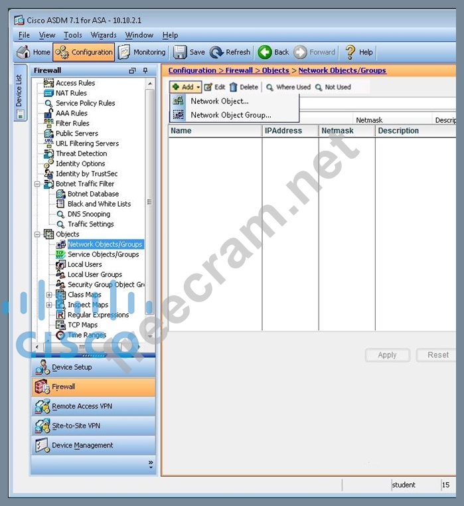Collapse the Objects tree node

pos(38,234)
